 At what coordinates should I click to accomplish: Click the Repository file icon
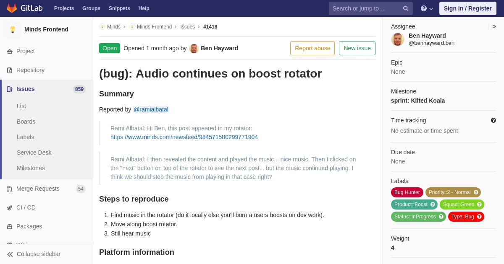(10, 70)
